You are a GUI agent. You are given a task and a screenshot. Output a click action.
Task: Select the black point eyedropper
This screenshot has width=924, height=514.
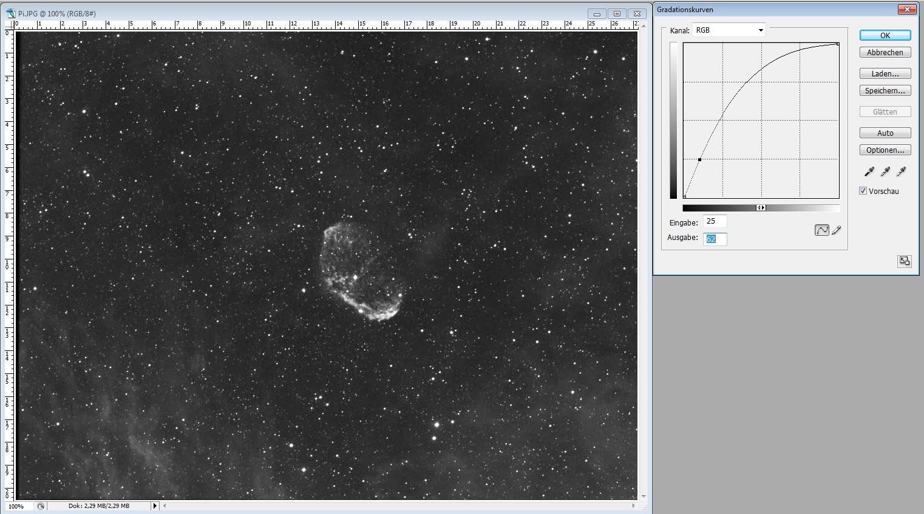pos(869,172)
